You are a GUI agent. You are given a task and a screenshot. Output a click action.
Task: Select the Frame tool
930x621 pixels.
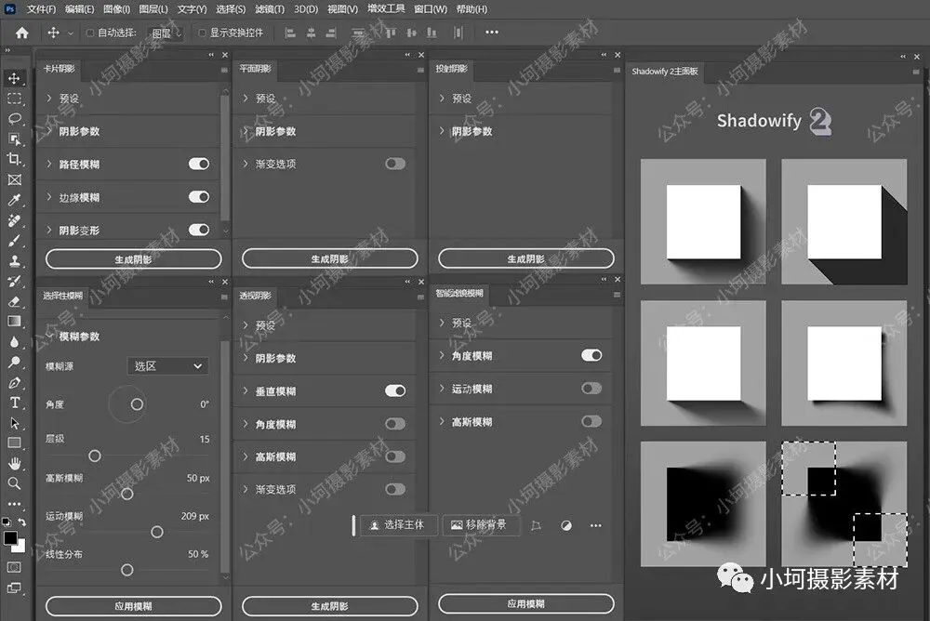point(14,179)
